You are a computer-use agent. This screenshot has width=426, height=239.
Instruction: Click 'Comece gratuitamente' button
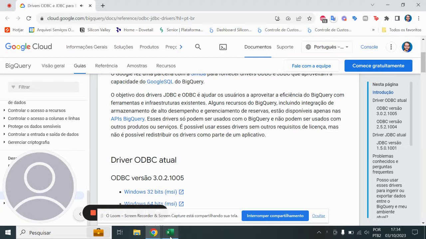point(378,66)
